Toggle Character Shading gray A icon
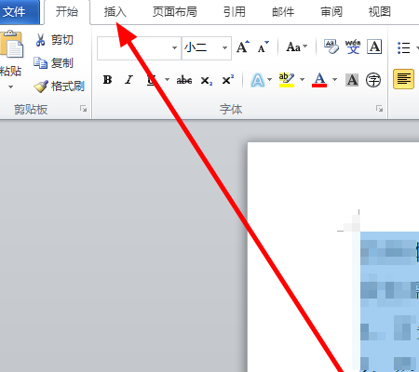Image resolution: width=419 pixels, height=372 pixels. (352, 80)
